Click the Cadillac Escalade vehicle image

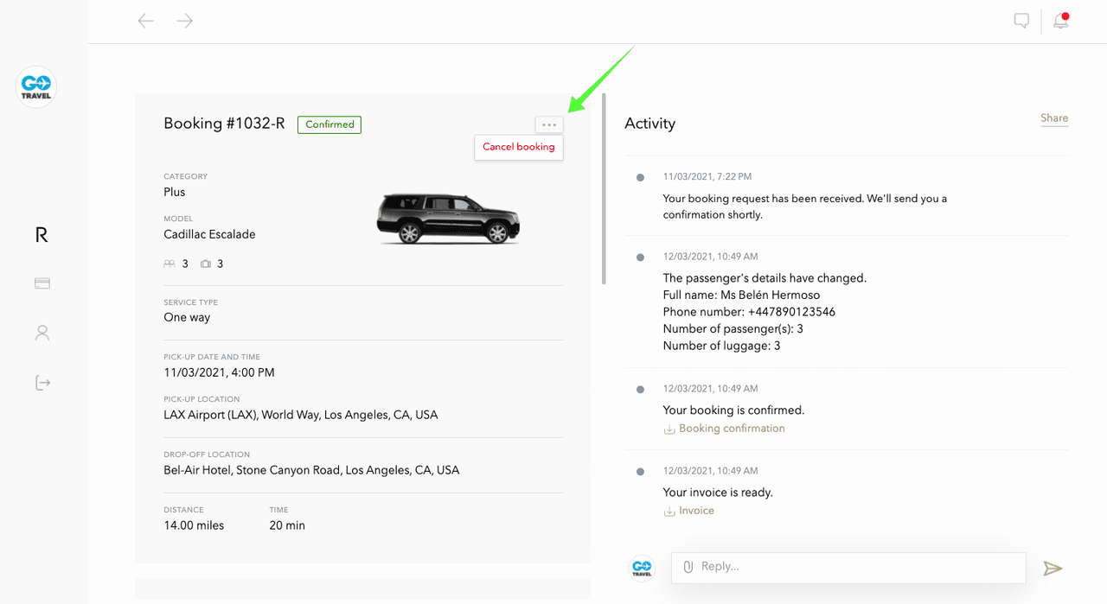pos(448,219)
